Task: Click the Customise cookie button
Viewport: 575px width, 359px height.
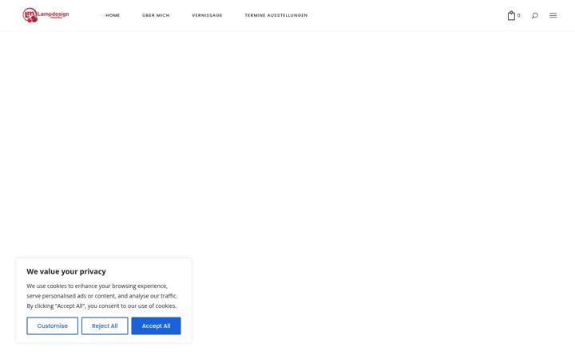Action: (53, 325)
